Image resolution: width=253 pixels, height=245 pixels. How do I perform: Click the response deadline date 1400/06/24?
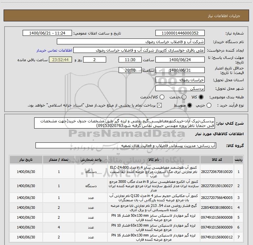(180, 60)
